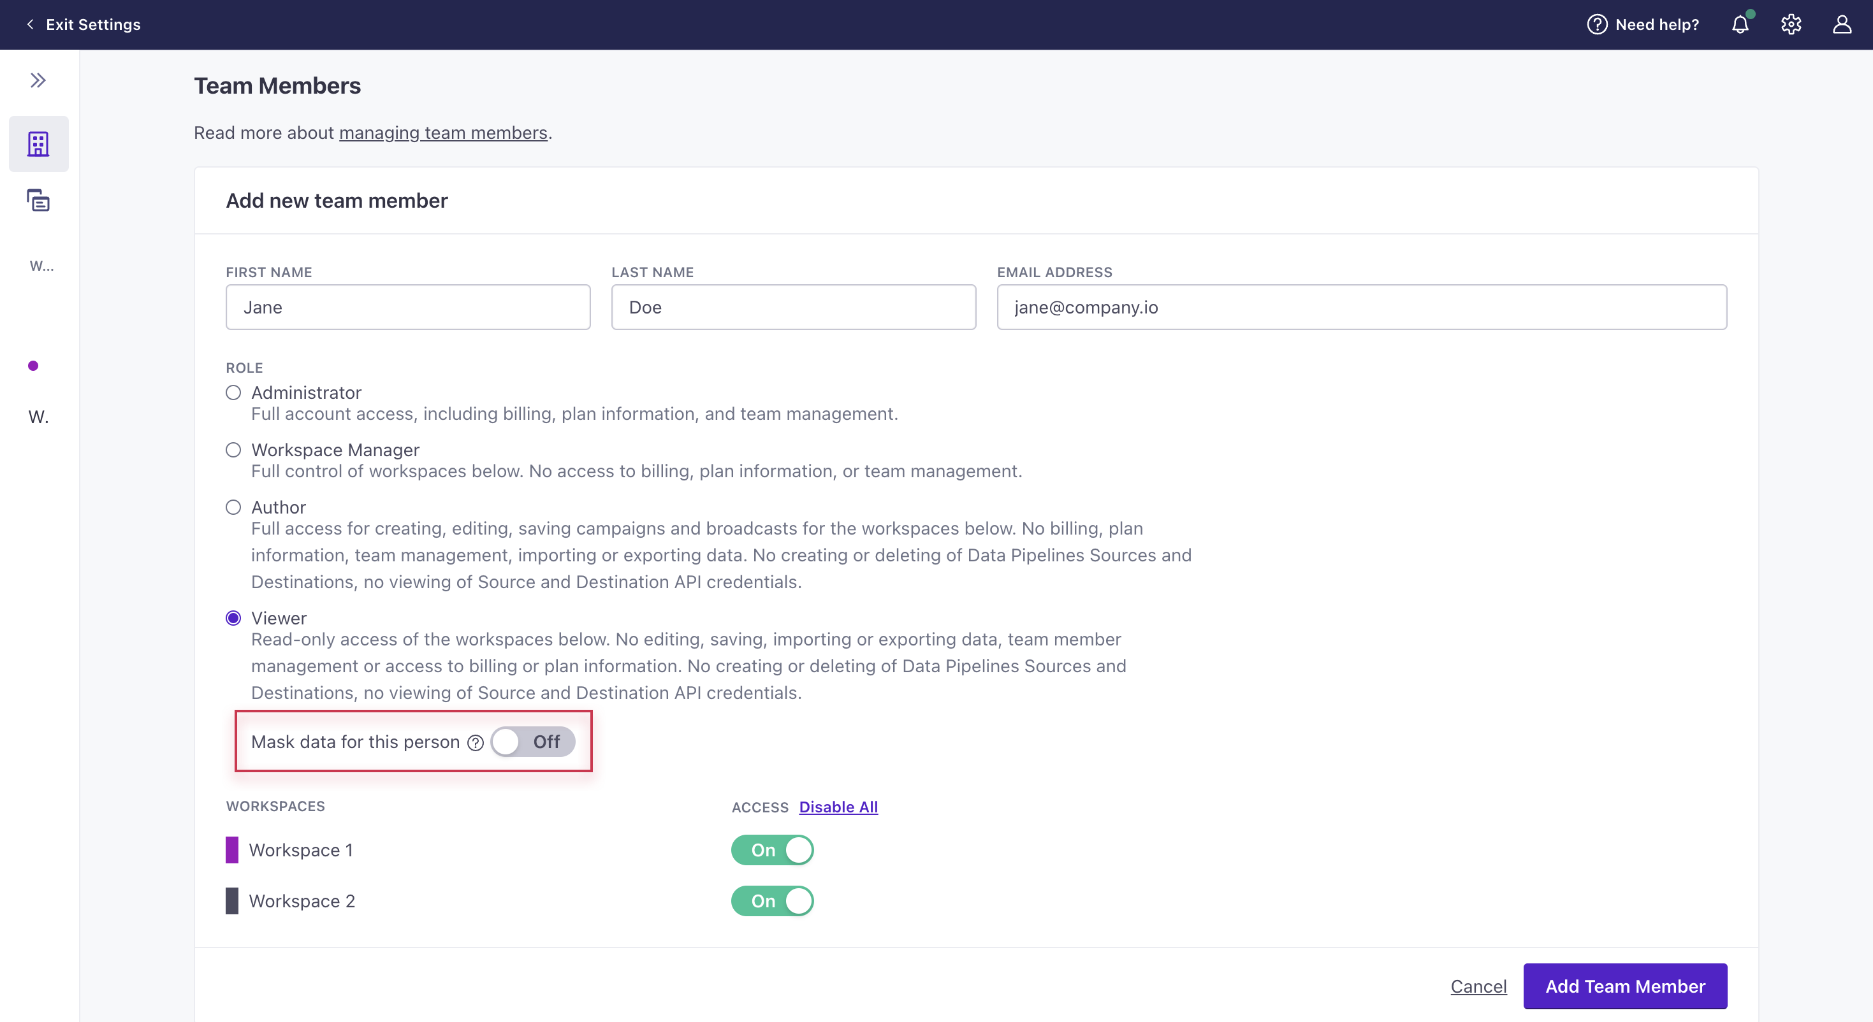Click the user profile icon

(1842, 24)
